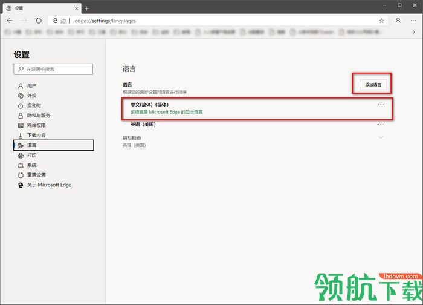Open more options for 英语 (美国)
Viewport: 423px width, 305px height.
click(x=381, y=124)
